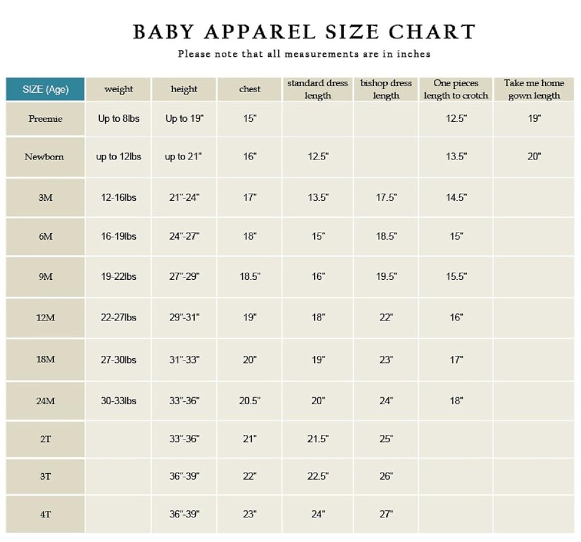This screenshot has height=542, width=581.
Task: Click the SIZE (Age) header cell
Action: pos(46,89)
